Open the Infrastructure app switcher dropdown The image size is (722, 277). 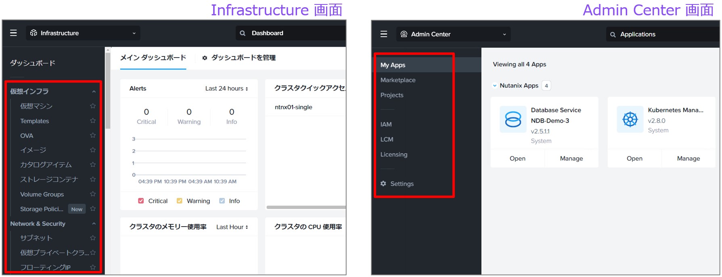(x=83, y=33)
